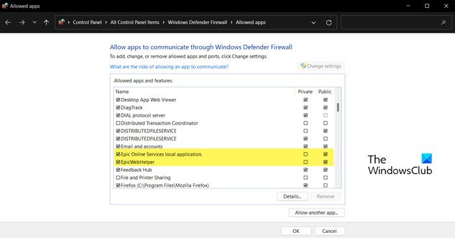This screenshot has width=455, height=238.
Task: Select All Control Panel Items breadcrumb
Action: coord(135,22)
